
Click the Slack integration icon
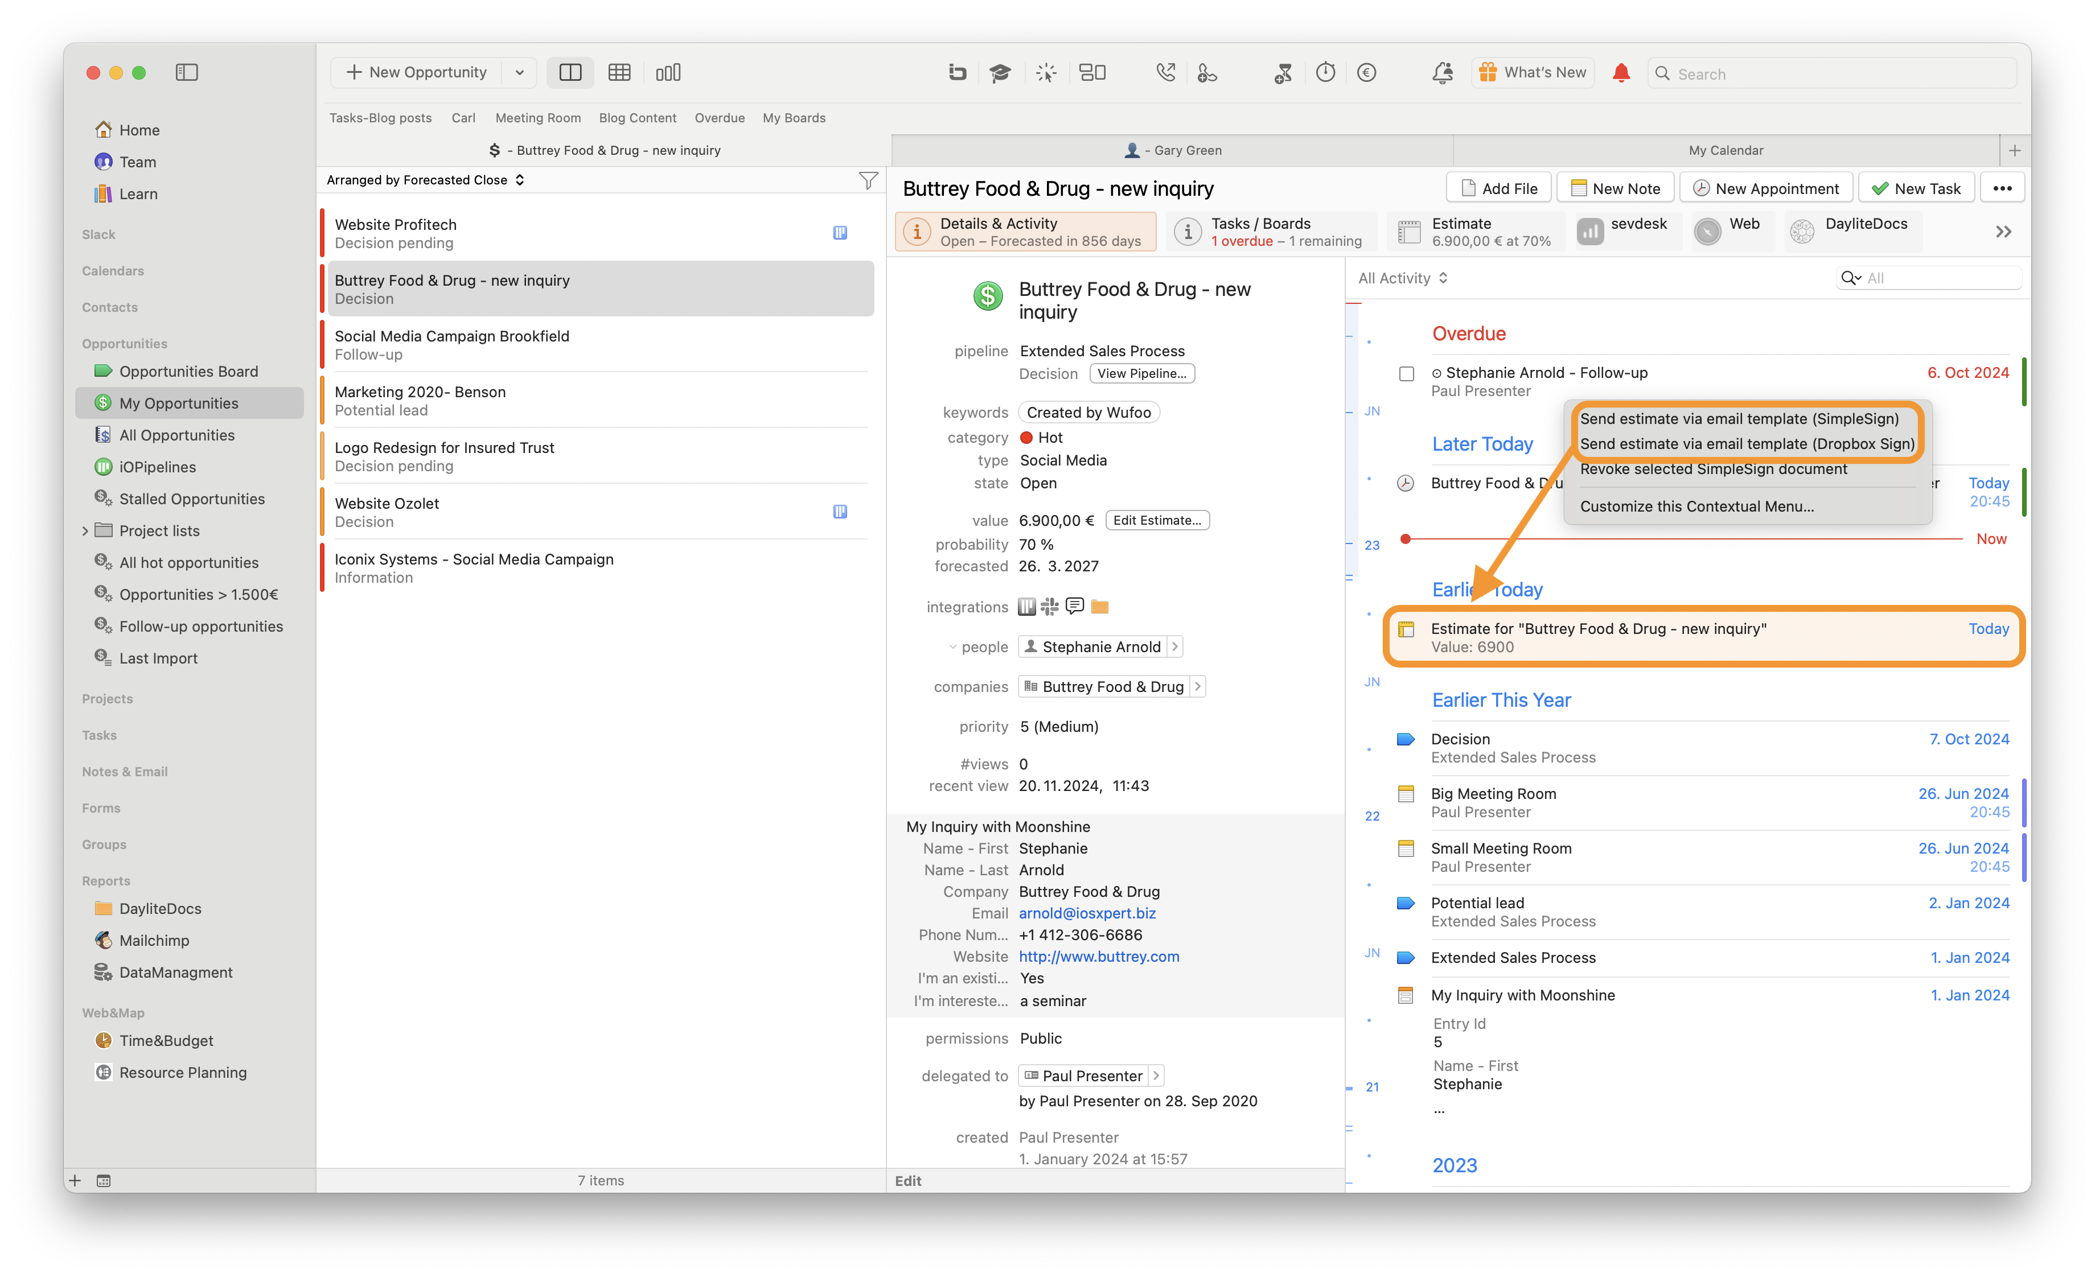(x=1050, y=607)
